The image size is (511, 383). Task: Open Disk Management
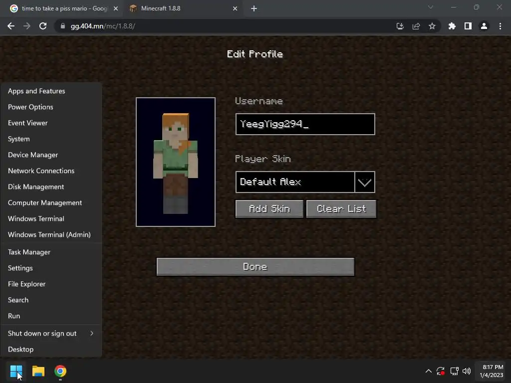click(x=51, y=187)
